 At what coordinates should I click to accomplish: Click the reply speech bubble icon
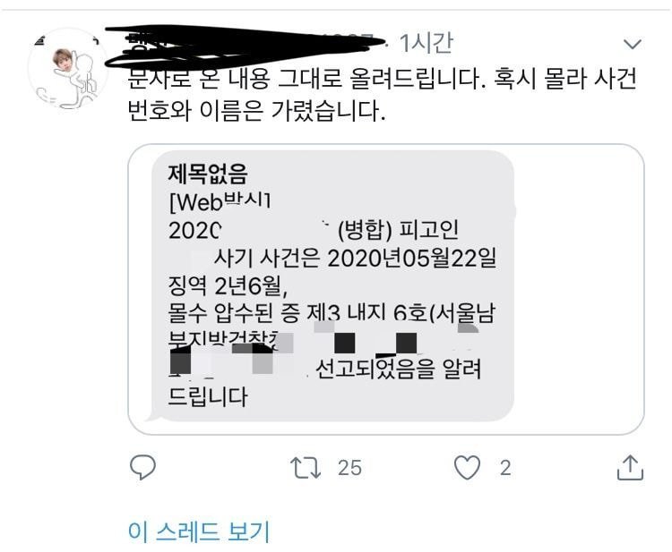pyautogui.click(x=142, y=467)
